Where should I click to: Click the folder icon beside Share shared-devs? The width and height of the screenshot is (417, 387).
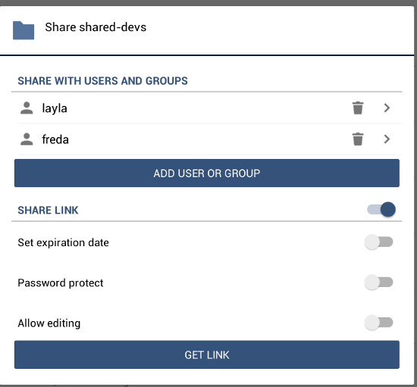pyautogui.click(x=24, y=30)
